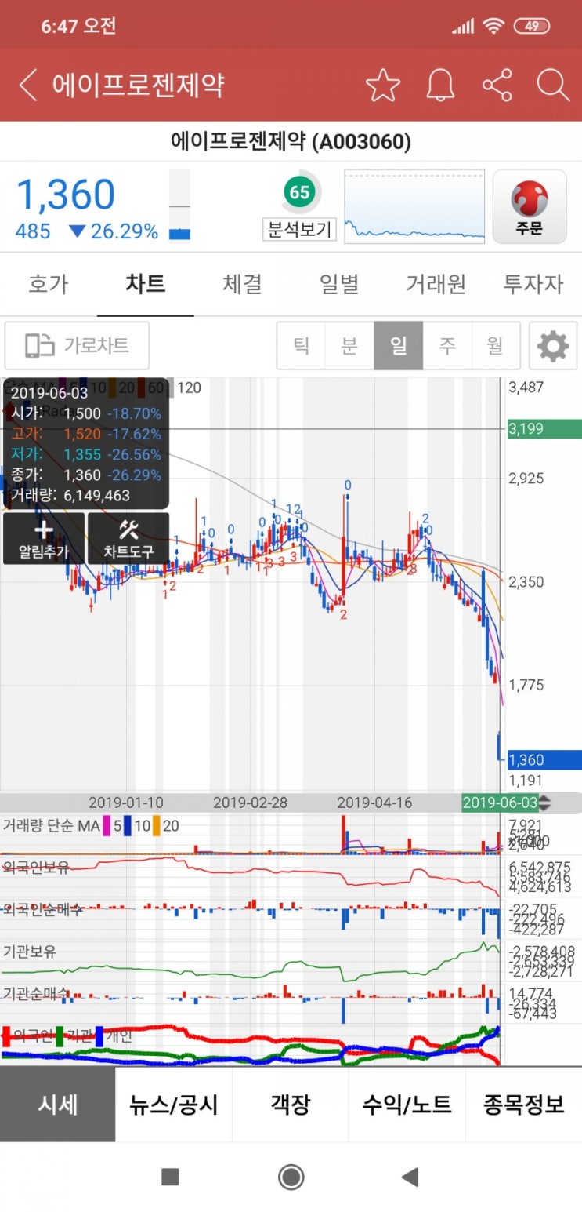This screenshot has height=1212, width=582.
Task: Tap the 종가 1,360 row in tooltip
Action: click(86, 475)
